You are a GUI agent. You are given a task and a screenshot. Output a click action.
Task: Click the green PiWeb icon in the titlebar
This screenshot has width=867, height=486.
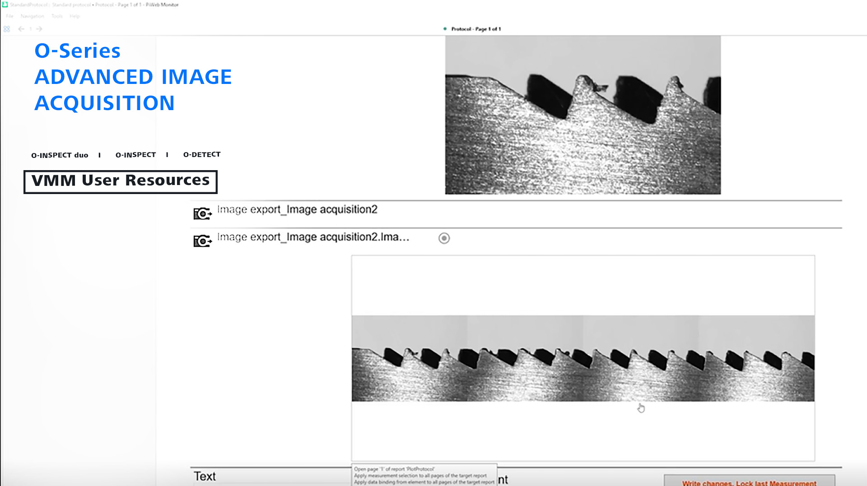point(4,4)
